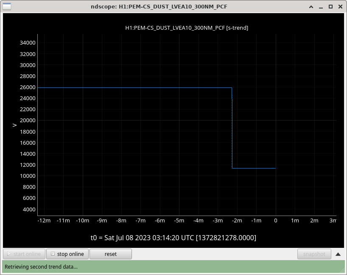The image size is (347, 275).
Task: Click the stop online button
Action: 67,254
